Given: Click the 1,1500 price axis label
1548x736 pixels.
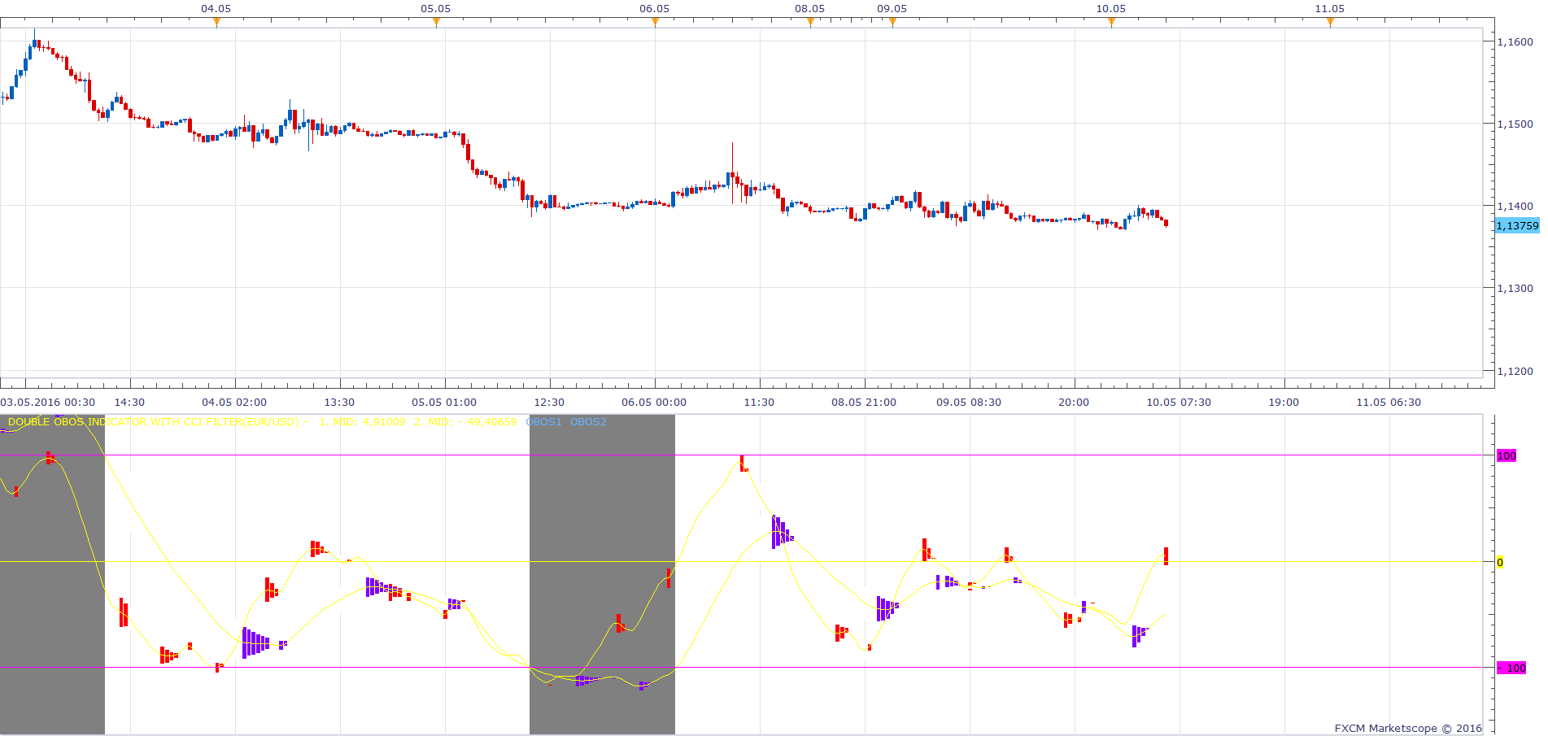Looking at the screenshot, I should pos(1515,124).
